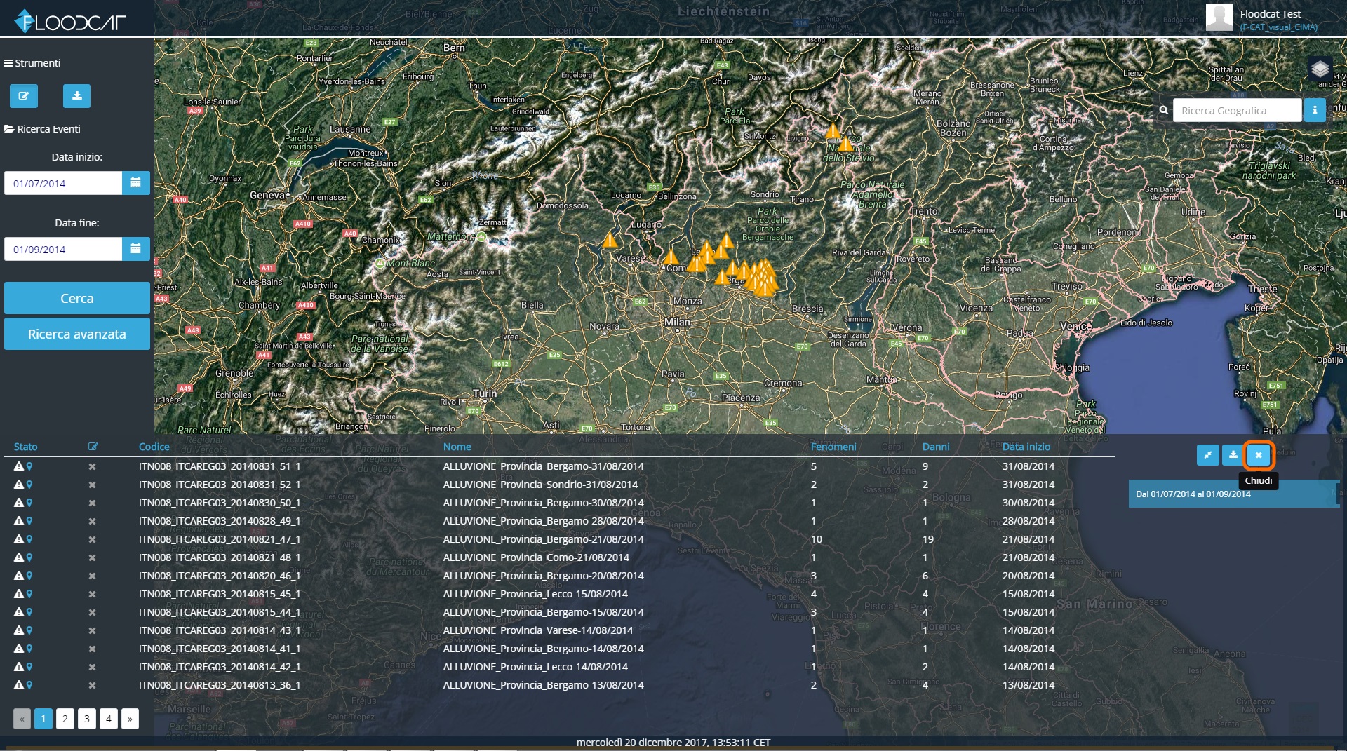
Task: Click code ITN008_ITCAREG03_20140821_48_1
Action: [x=220, y=557]
